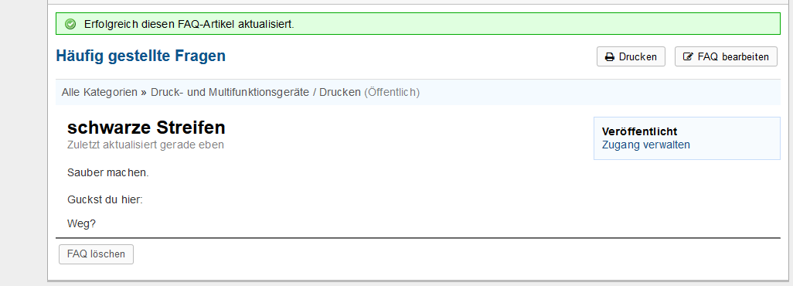The width and height of the screenshot is (793, 286).
Task: Delete the article with FAQ löschen
Action: click(96, 254)
